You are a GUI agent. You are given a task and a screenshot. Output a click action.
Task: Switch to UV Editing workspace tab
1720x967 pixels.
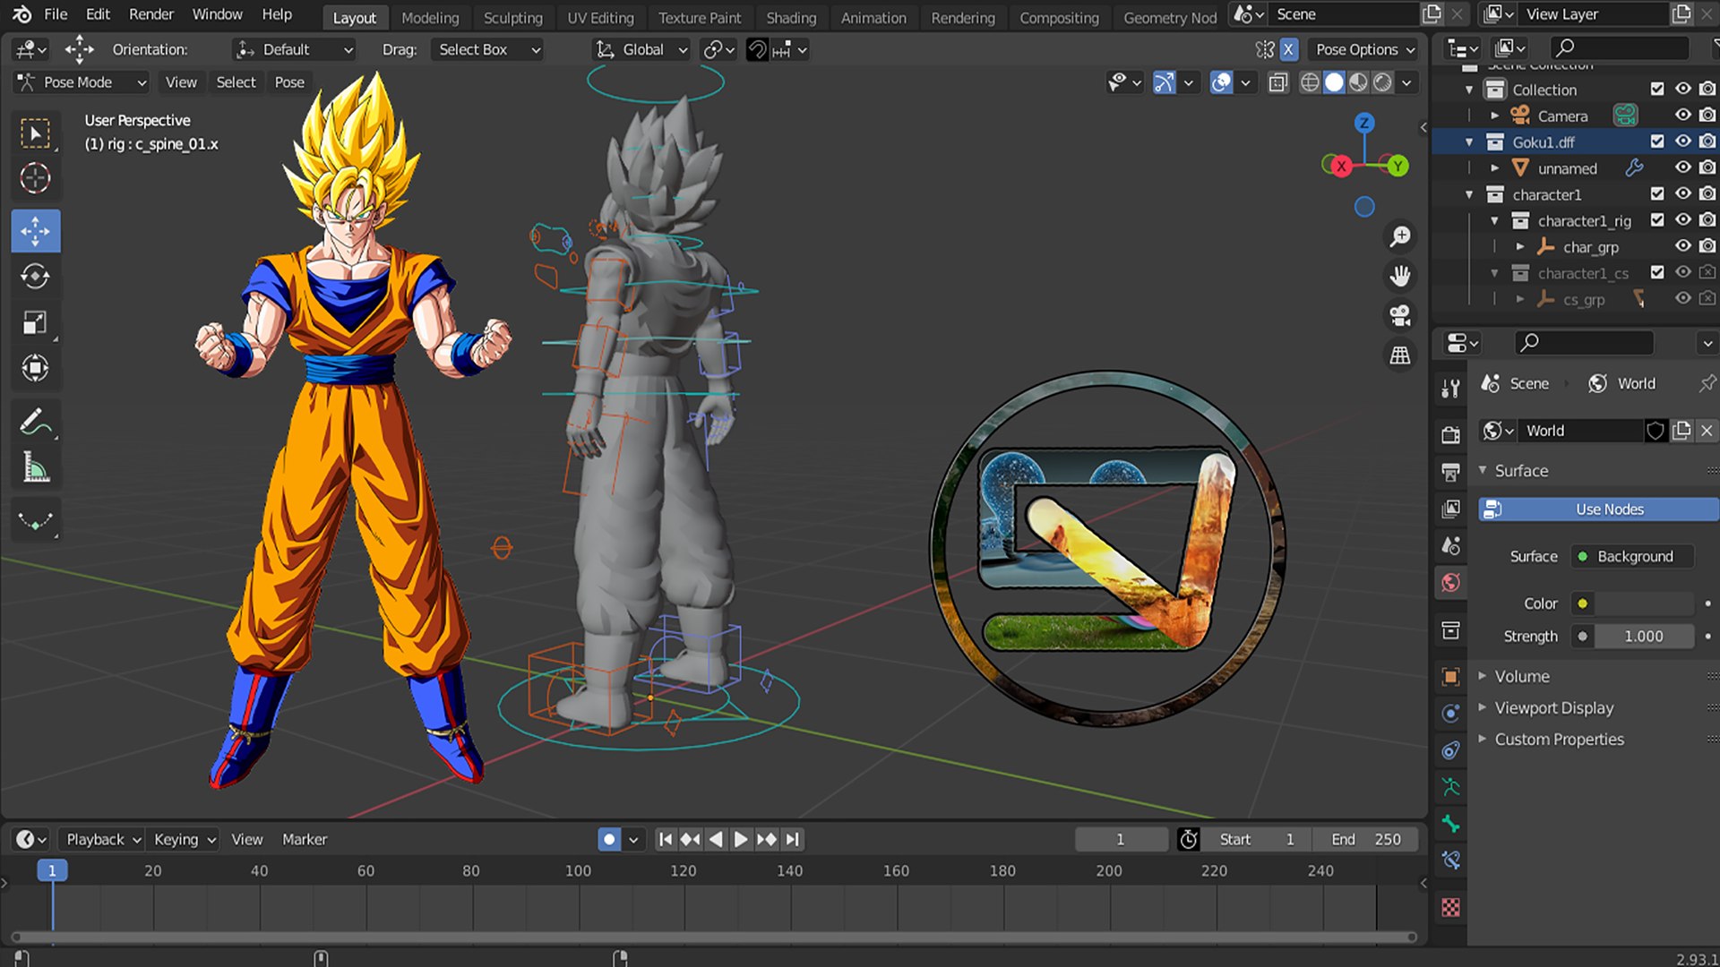click(600, 18)
